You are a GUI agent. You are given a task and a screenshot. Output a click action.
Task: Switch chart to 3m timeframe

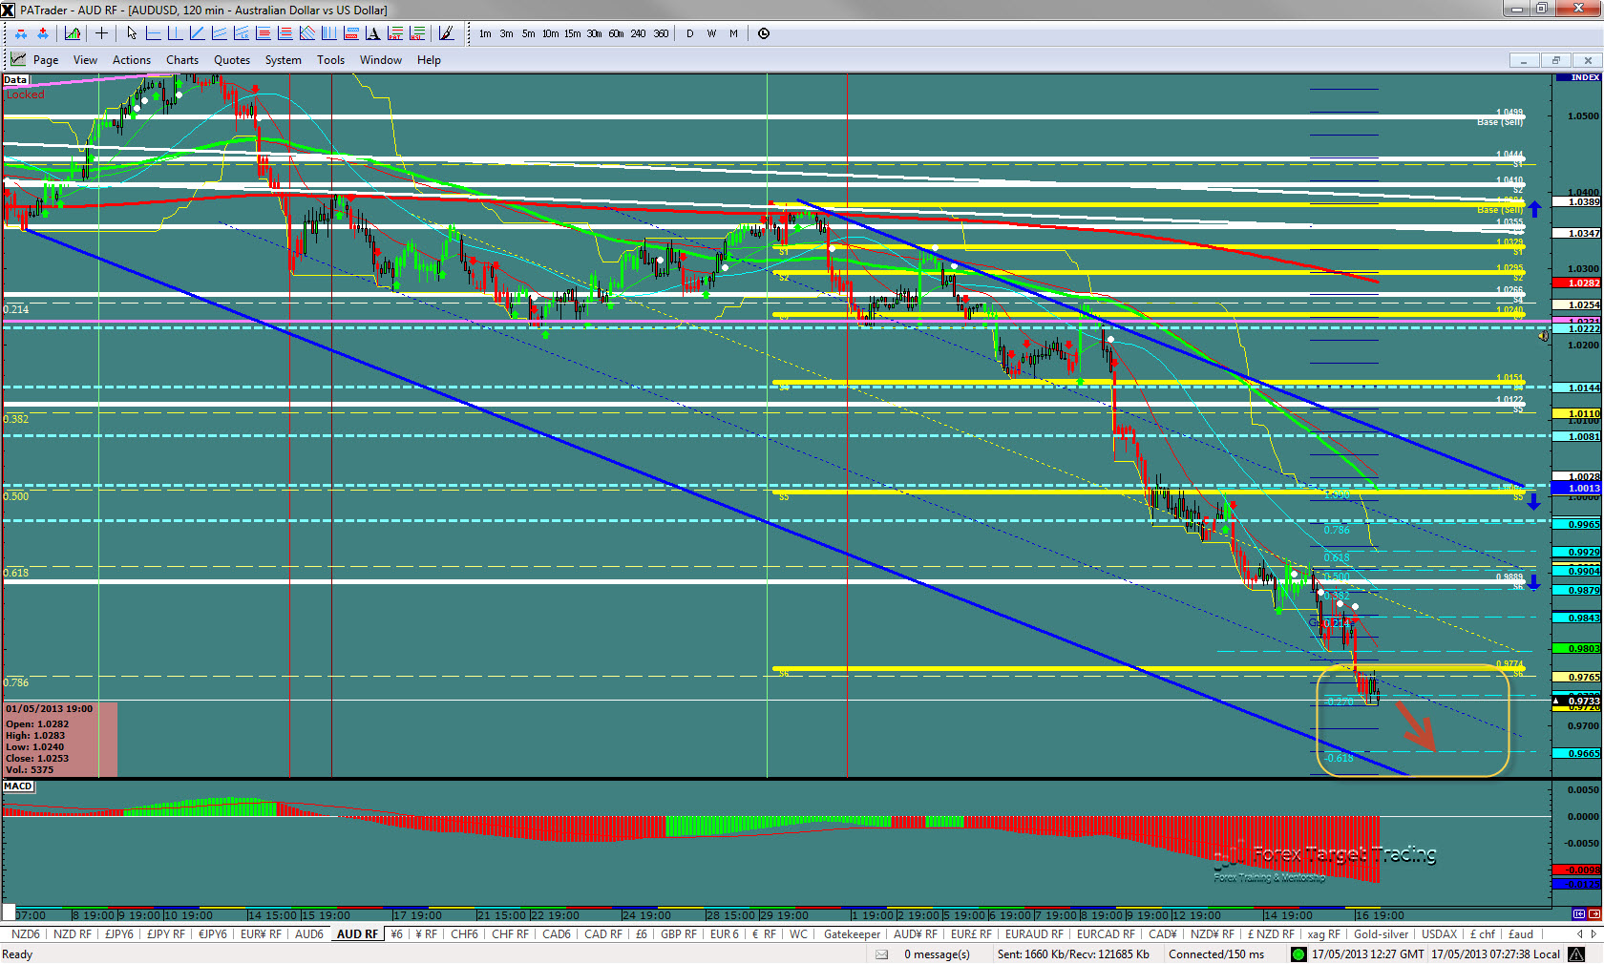click(x=506, y=33)
